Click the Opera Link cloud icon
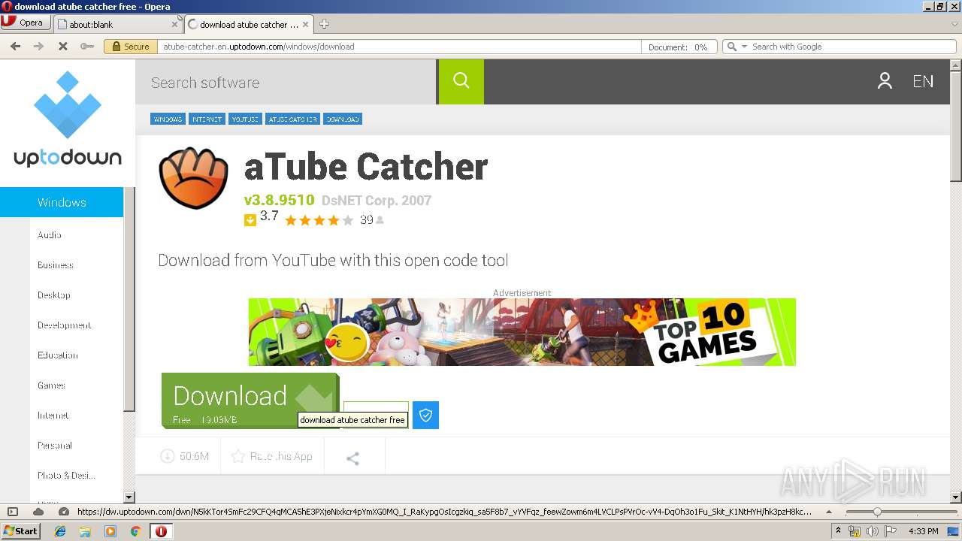Screen dimensions: 962x541 (x=38, y=512)
